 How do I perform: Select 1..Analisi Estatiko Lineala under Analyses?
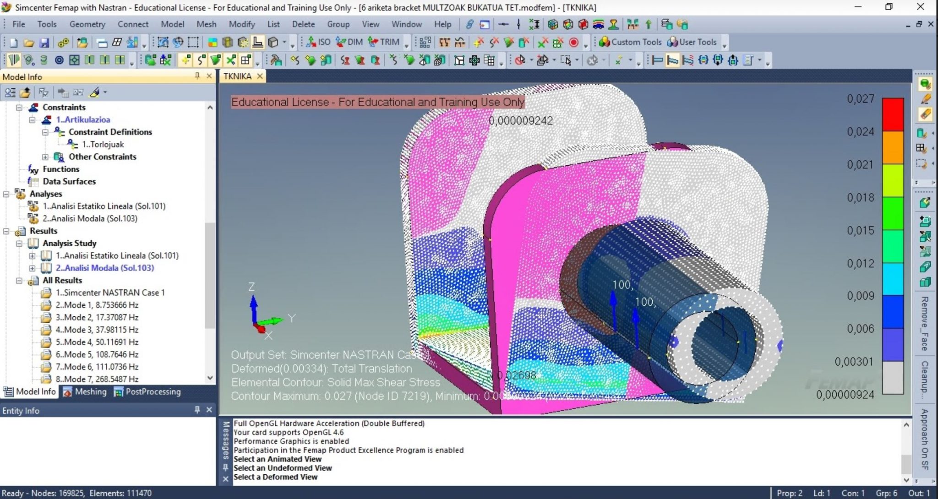point(104,206)
